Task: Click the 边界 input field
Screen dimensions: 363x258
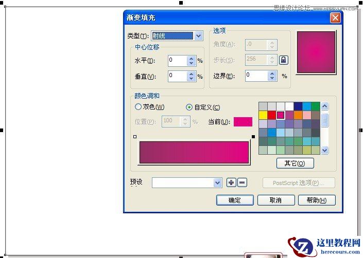Action: 256,76
